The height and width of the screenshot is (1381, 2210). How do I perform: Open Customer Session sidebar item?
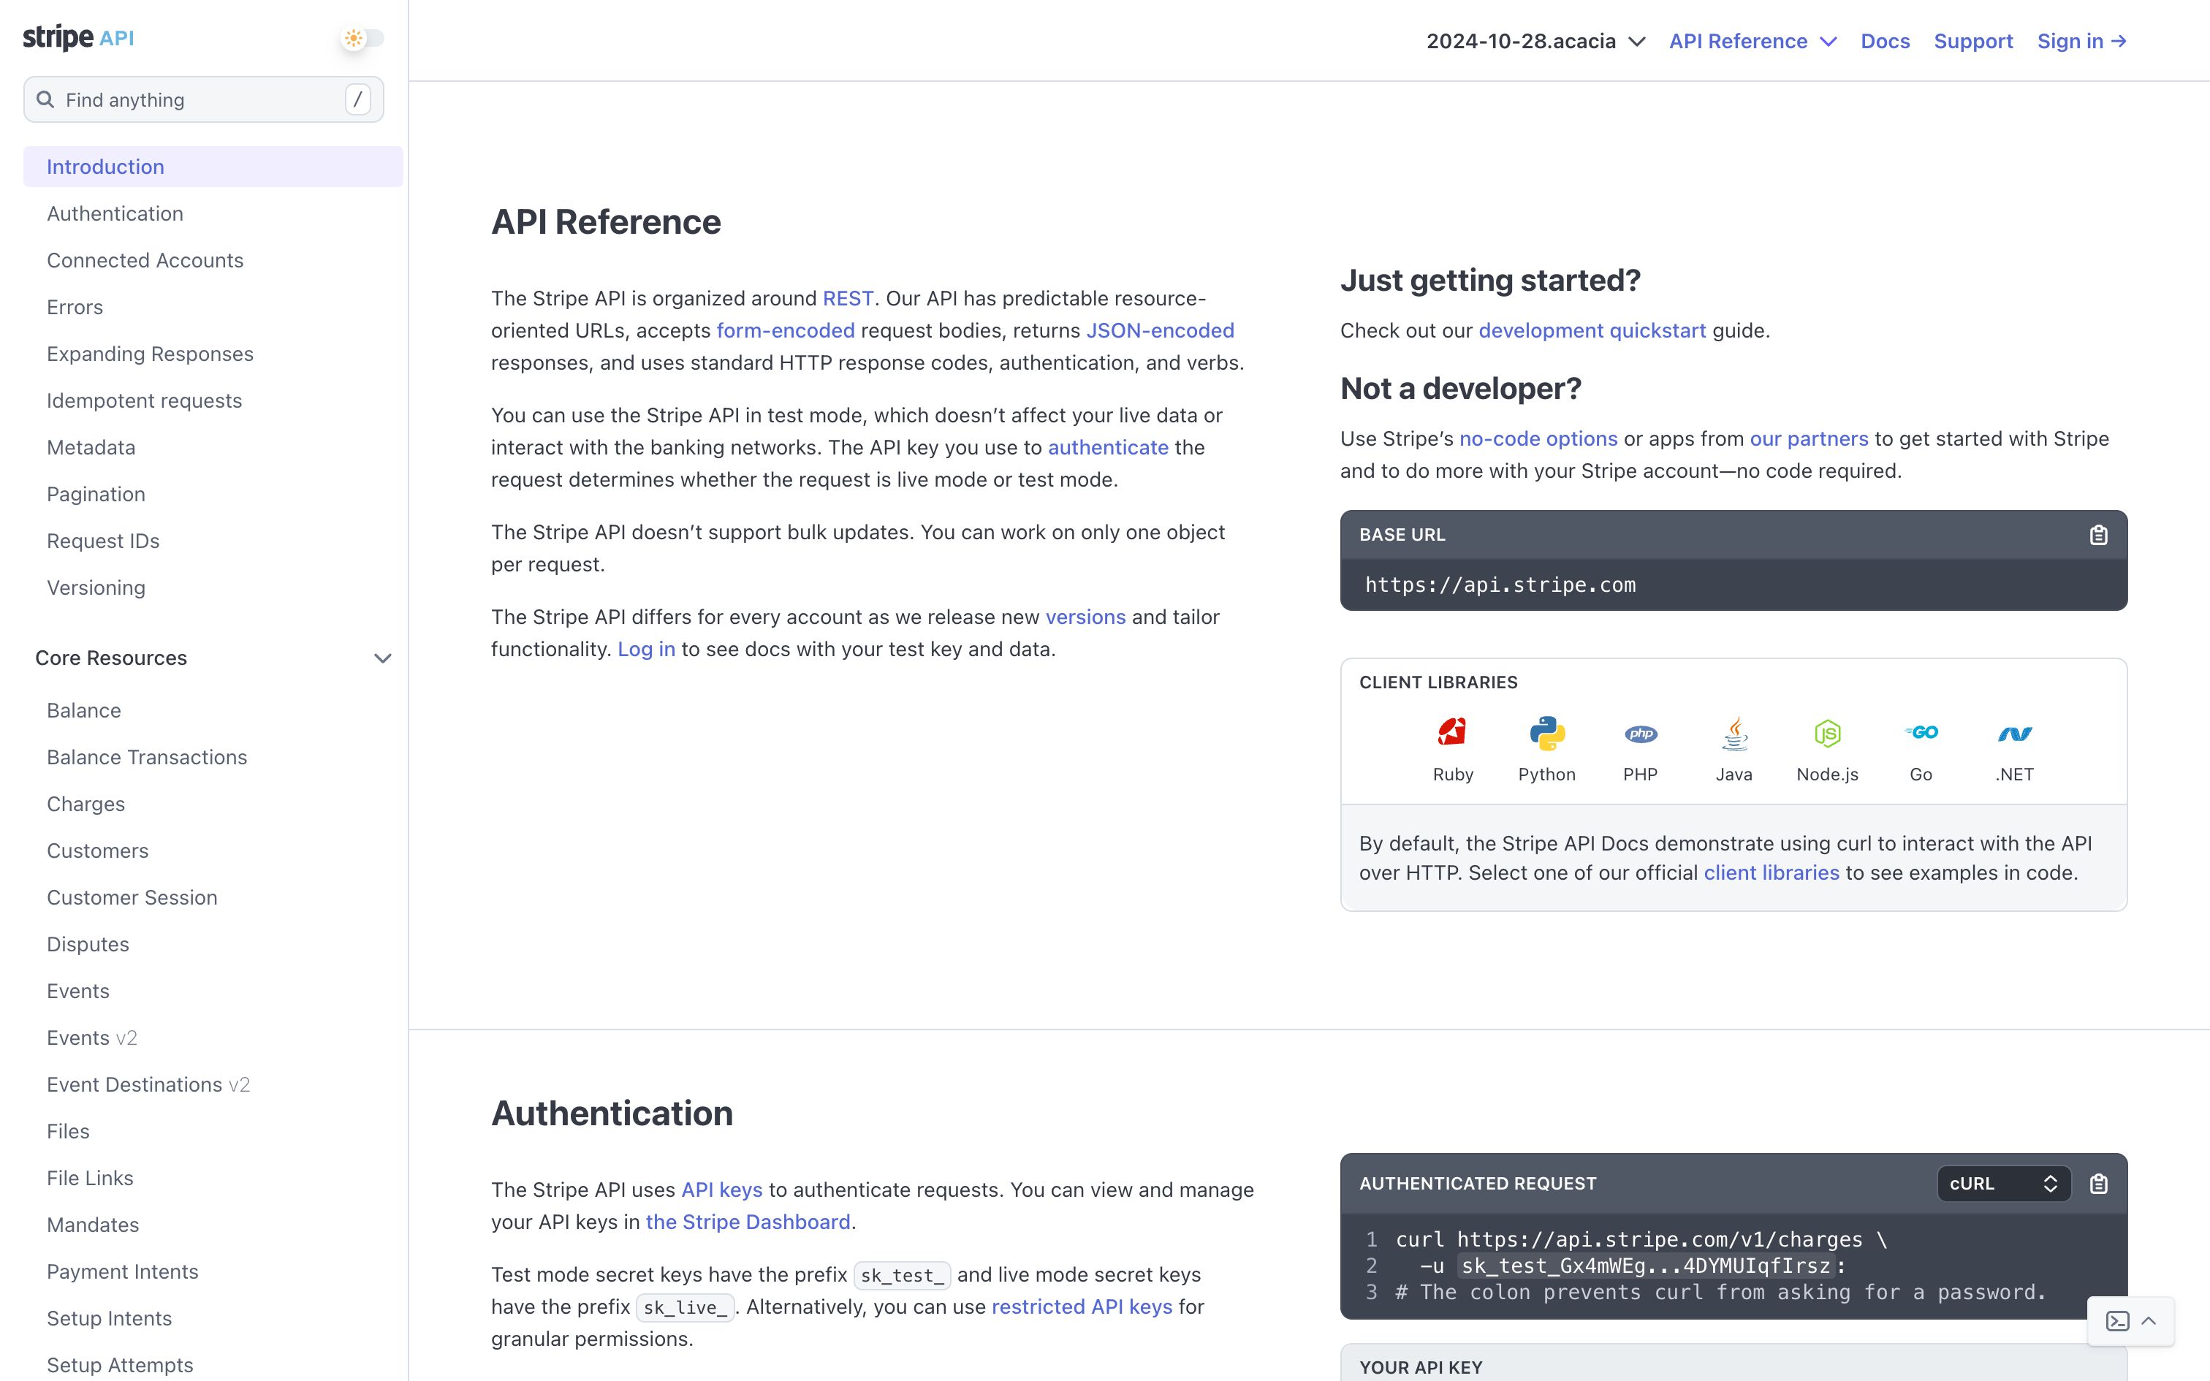[x=132, y=898]
